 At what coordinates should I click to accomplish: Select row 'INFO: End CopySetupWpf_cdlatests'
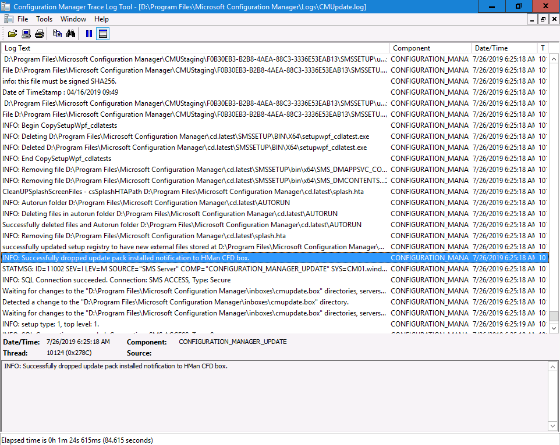tap(275, 159)
